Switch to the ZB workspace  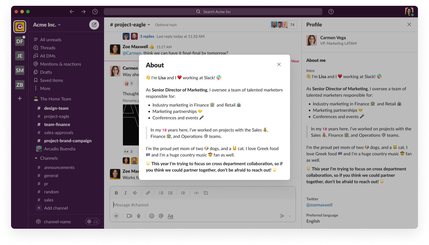[x=20, y=85]
